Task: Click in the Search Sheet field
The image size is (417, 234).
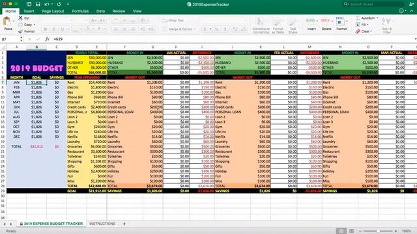Action: 373,4
